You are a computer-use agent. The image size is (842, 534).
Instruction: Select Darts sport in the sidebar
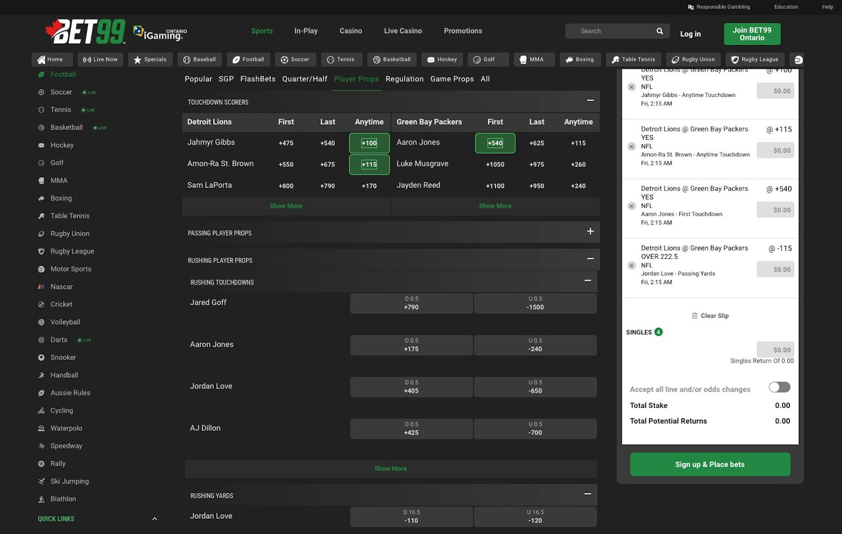[58, 340]
